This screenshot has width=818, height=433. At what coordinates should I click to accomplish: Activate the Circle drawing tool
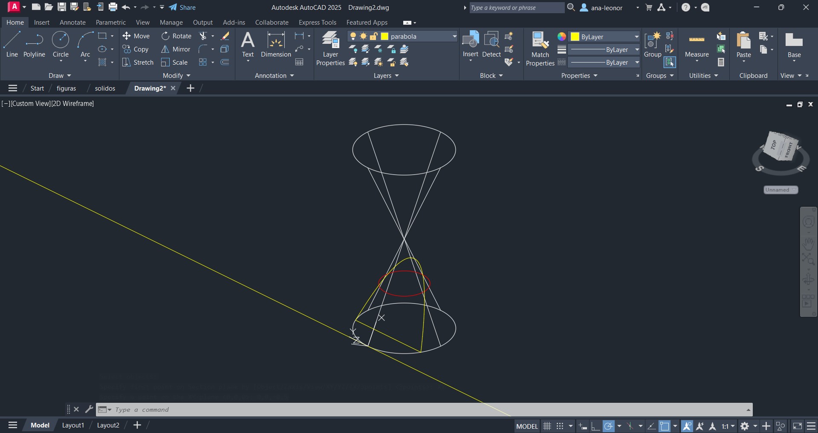(x=61, y=45)
